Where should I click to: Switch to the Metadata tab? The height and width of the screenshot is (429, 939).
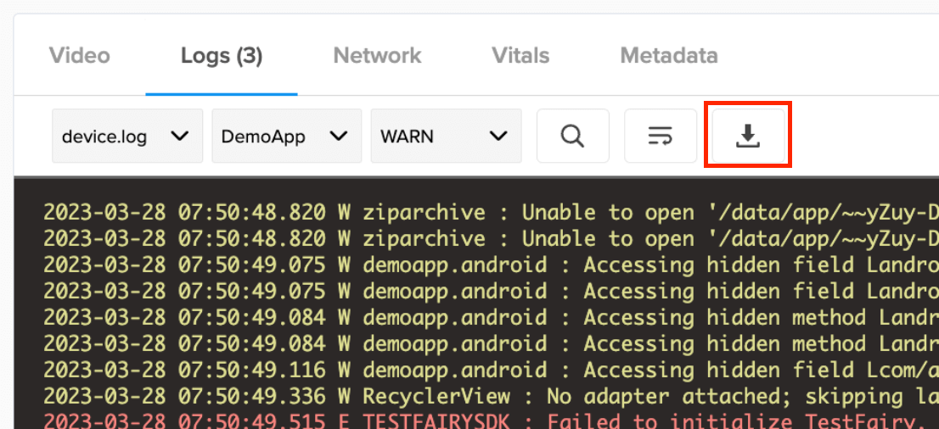tap(669, 56)
